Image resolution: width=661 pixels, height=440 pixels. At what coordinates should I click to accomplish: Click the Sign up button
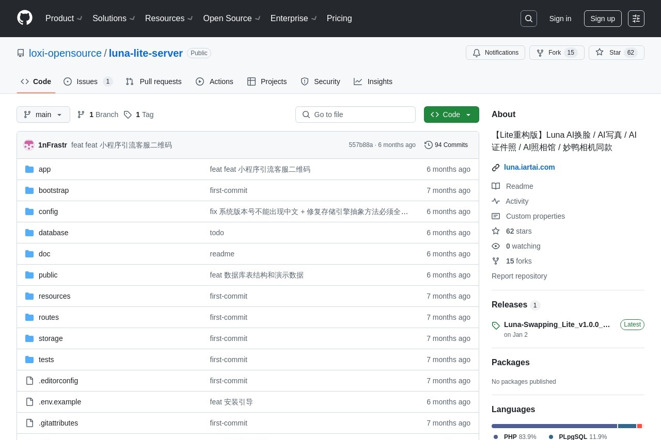(603, 19)
